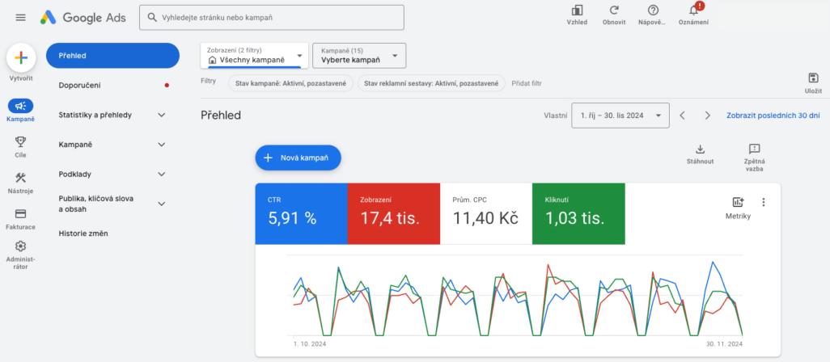
Task: Open the Nástroje tools icon
Action: coord(21,178)
